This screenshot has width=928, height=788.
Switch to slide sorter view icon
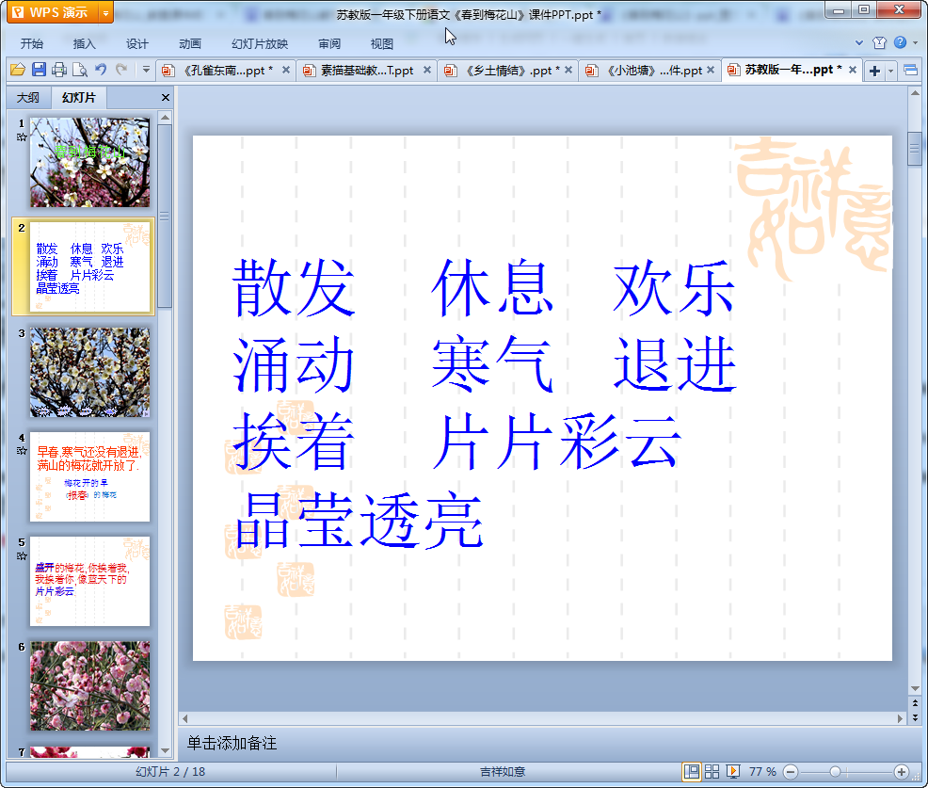tap(712, 771)
